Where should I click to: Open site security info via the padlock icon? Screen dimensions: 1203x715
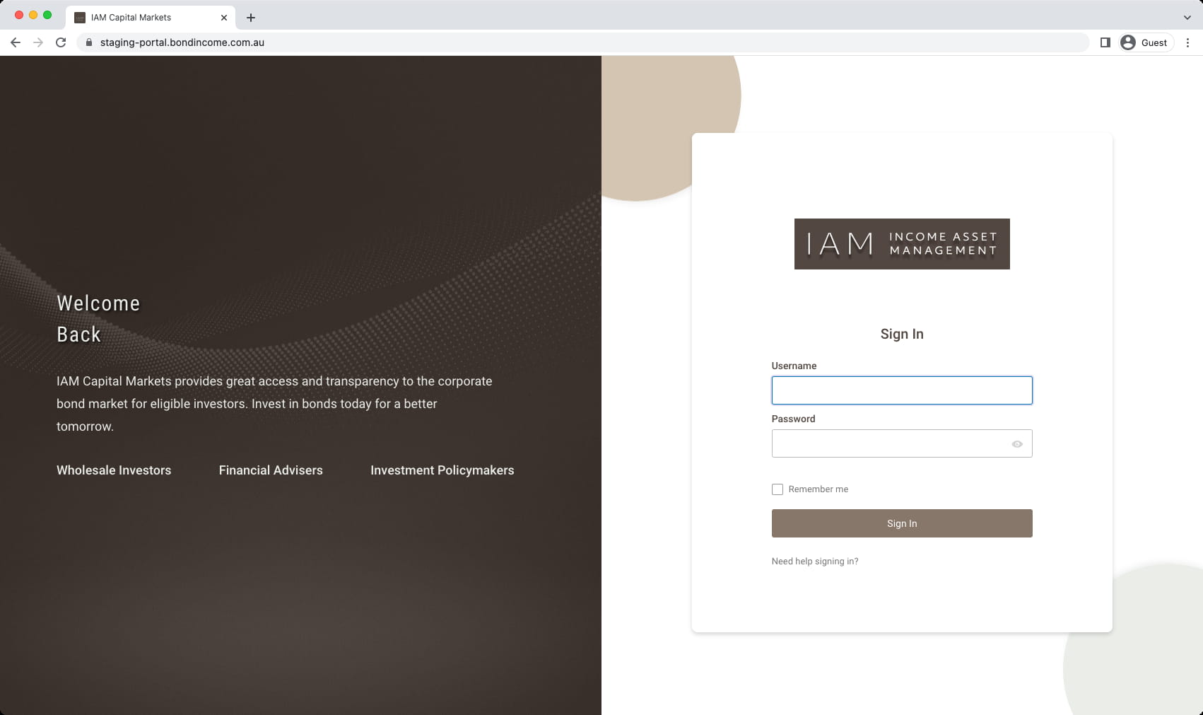(x=89, y=42)
